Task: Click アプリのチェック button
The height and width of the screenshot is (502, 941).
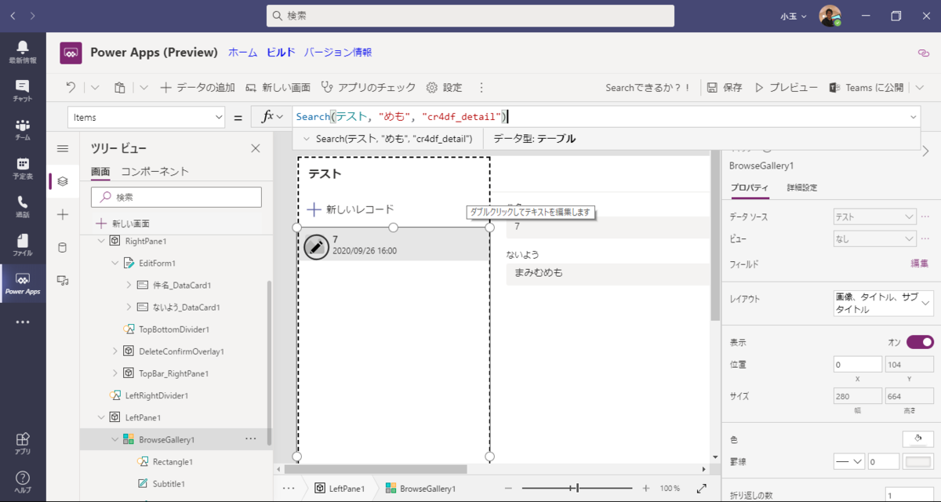Action: (x=369, y=87)
